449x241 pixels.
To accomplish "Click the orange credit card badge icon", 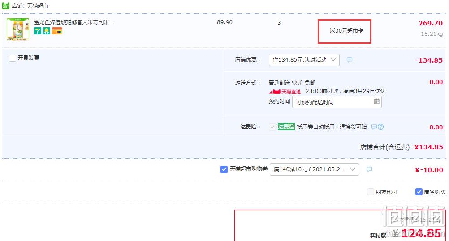I will pyautogui.click(x=57, y=31).
